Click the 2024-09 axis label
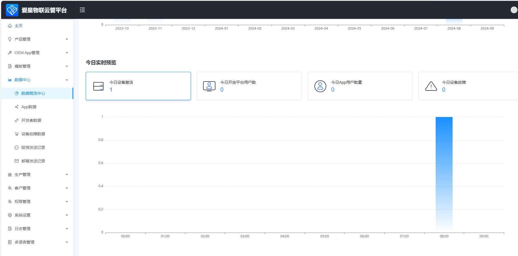Viewport: 518px width, 256px height. click(487, 28)
